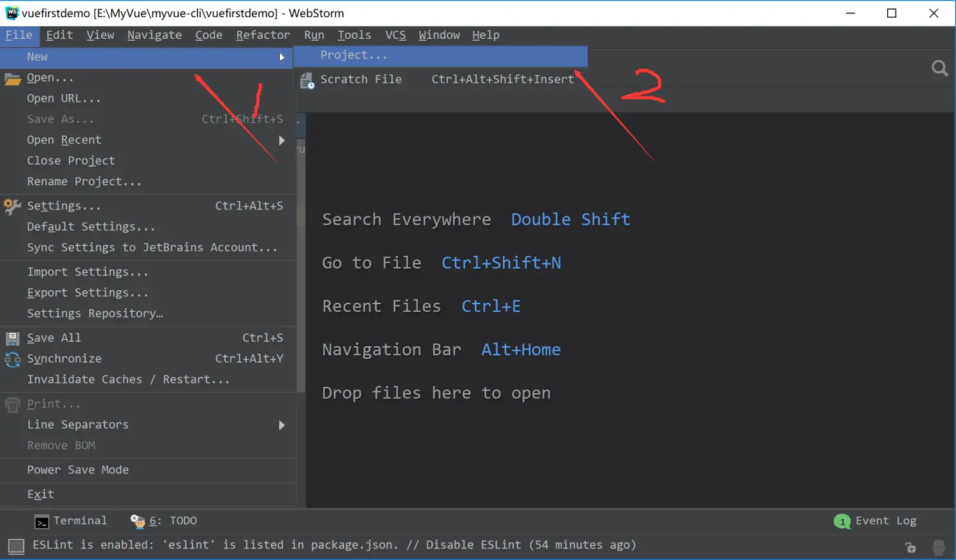Open the File menu

coord(19,36)
